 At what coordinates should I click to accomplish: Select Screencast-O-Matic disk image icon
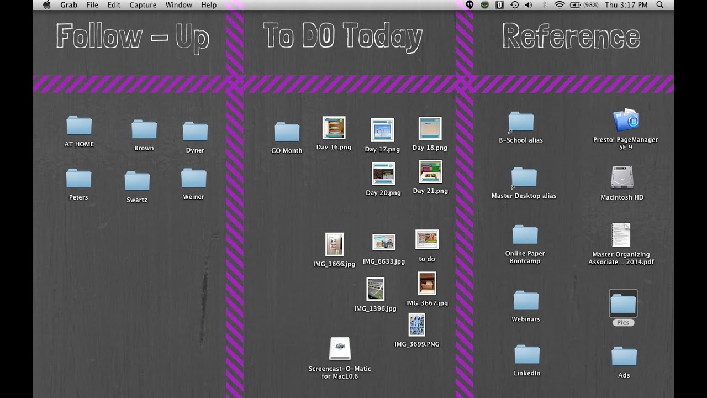340,349
